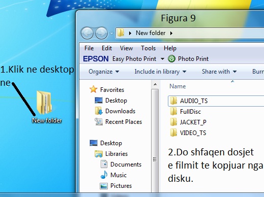Viewport: 264px width, 197px height.
Task: Click the navigation pane scrollbar thumb
Action: pos(155,141)
